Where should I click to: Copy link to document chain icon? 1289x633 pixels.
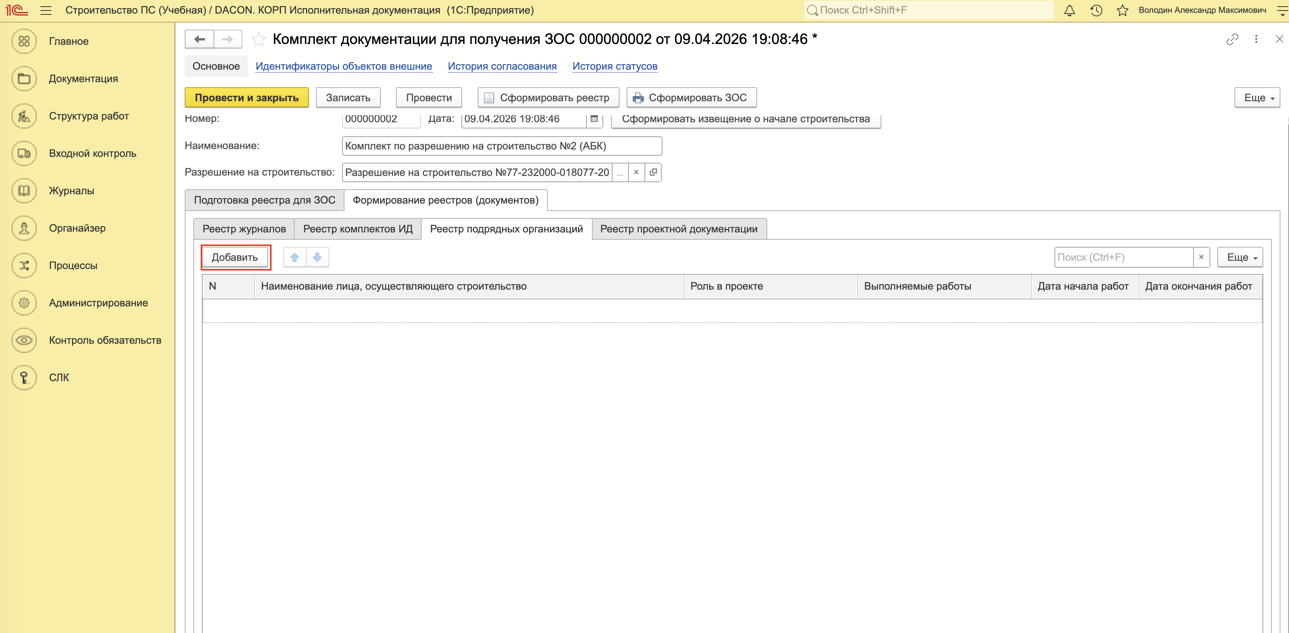(1232, 39)
